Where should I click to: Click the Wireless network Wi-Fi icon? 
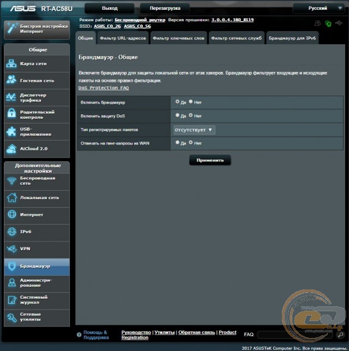(11, 180)
